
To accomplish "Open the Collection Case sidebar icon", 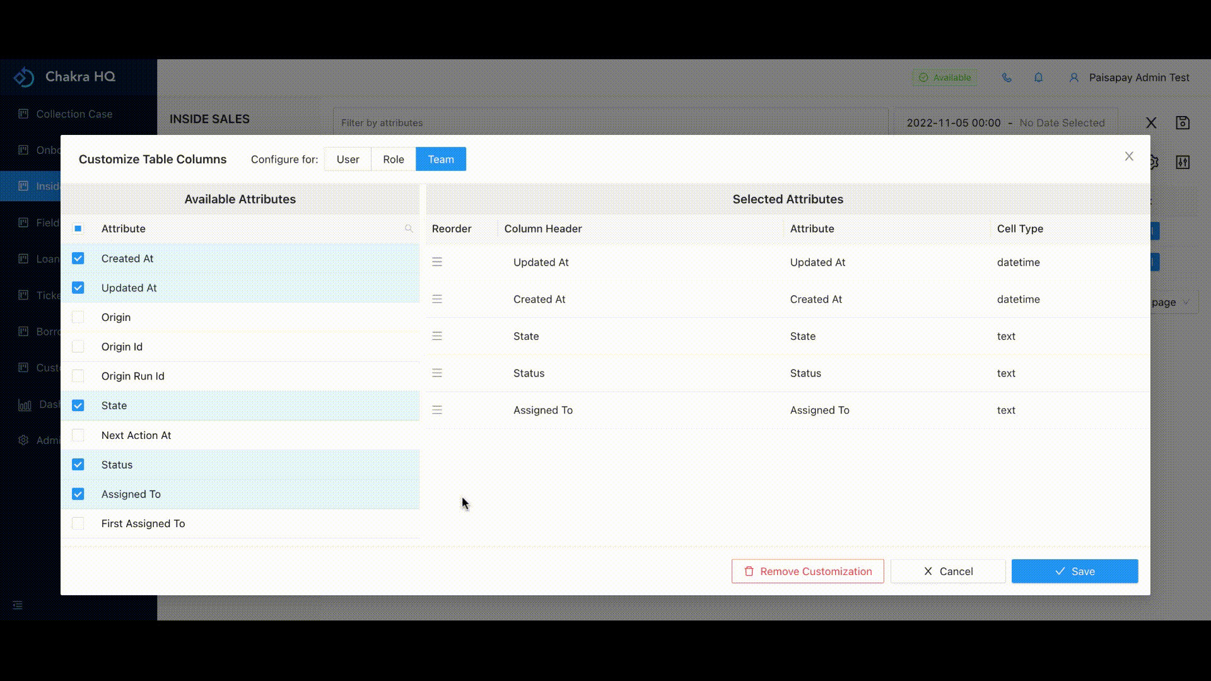I will 23,114.
